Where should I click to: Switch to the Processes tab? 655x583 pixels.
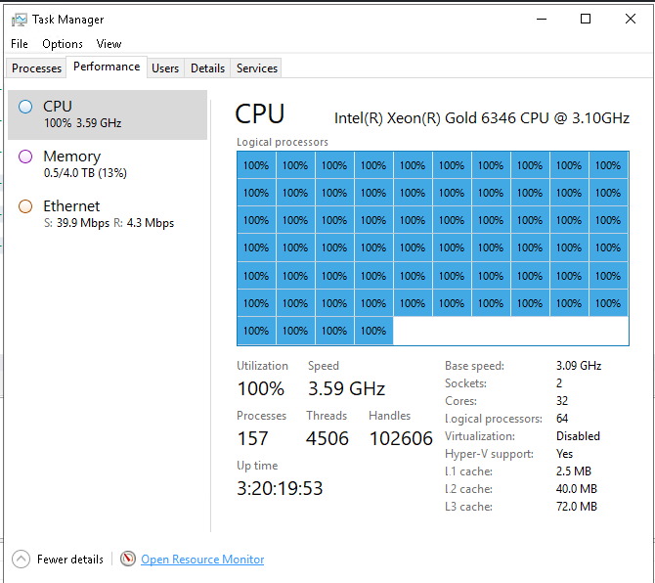[36, 68]
